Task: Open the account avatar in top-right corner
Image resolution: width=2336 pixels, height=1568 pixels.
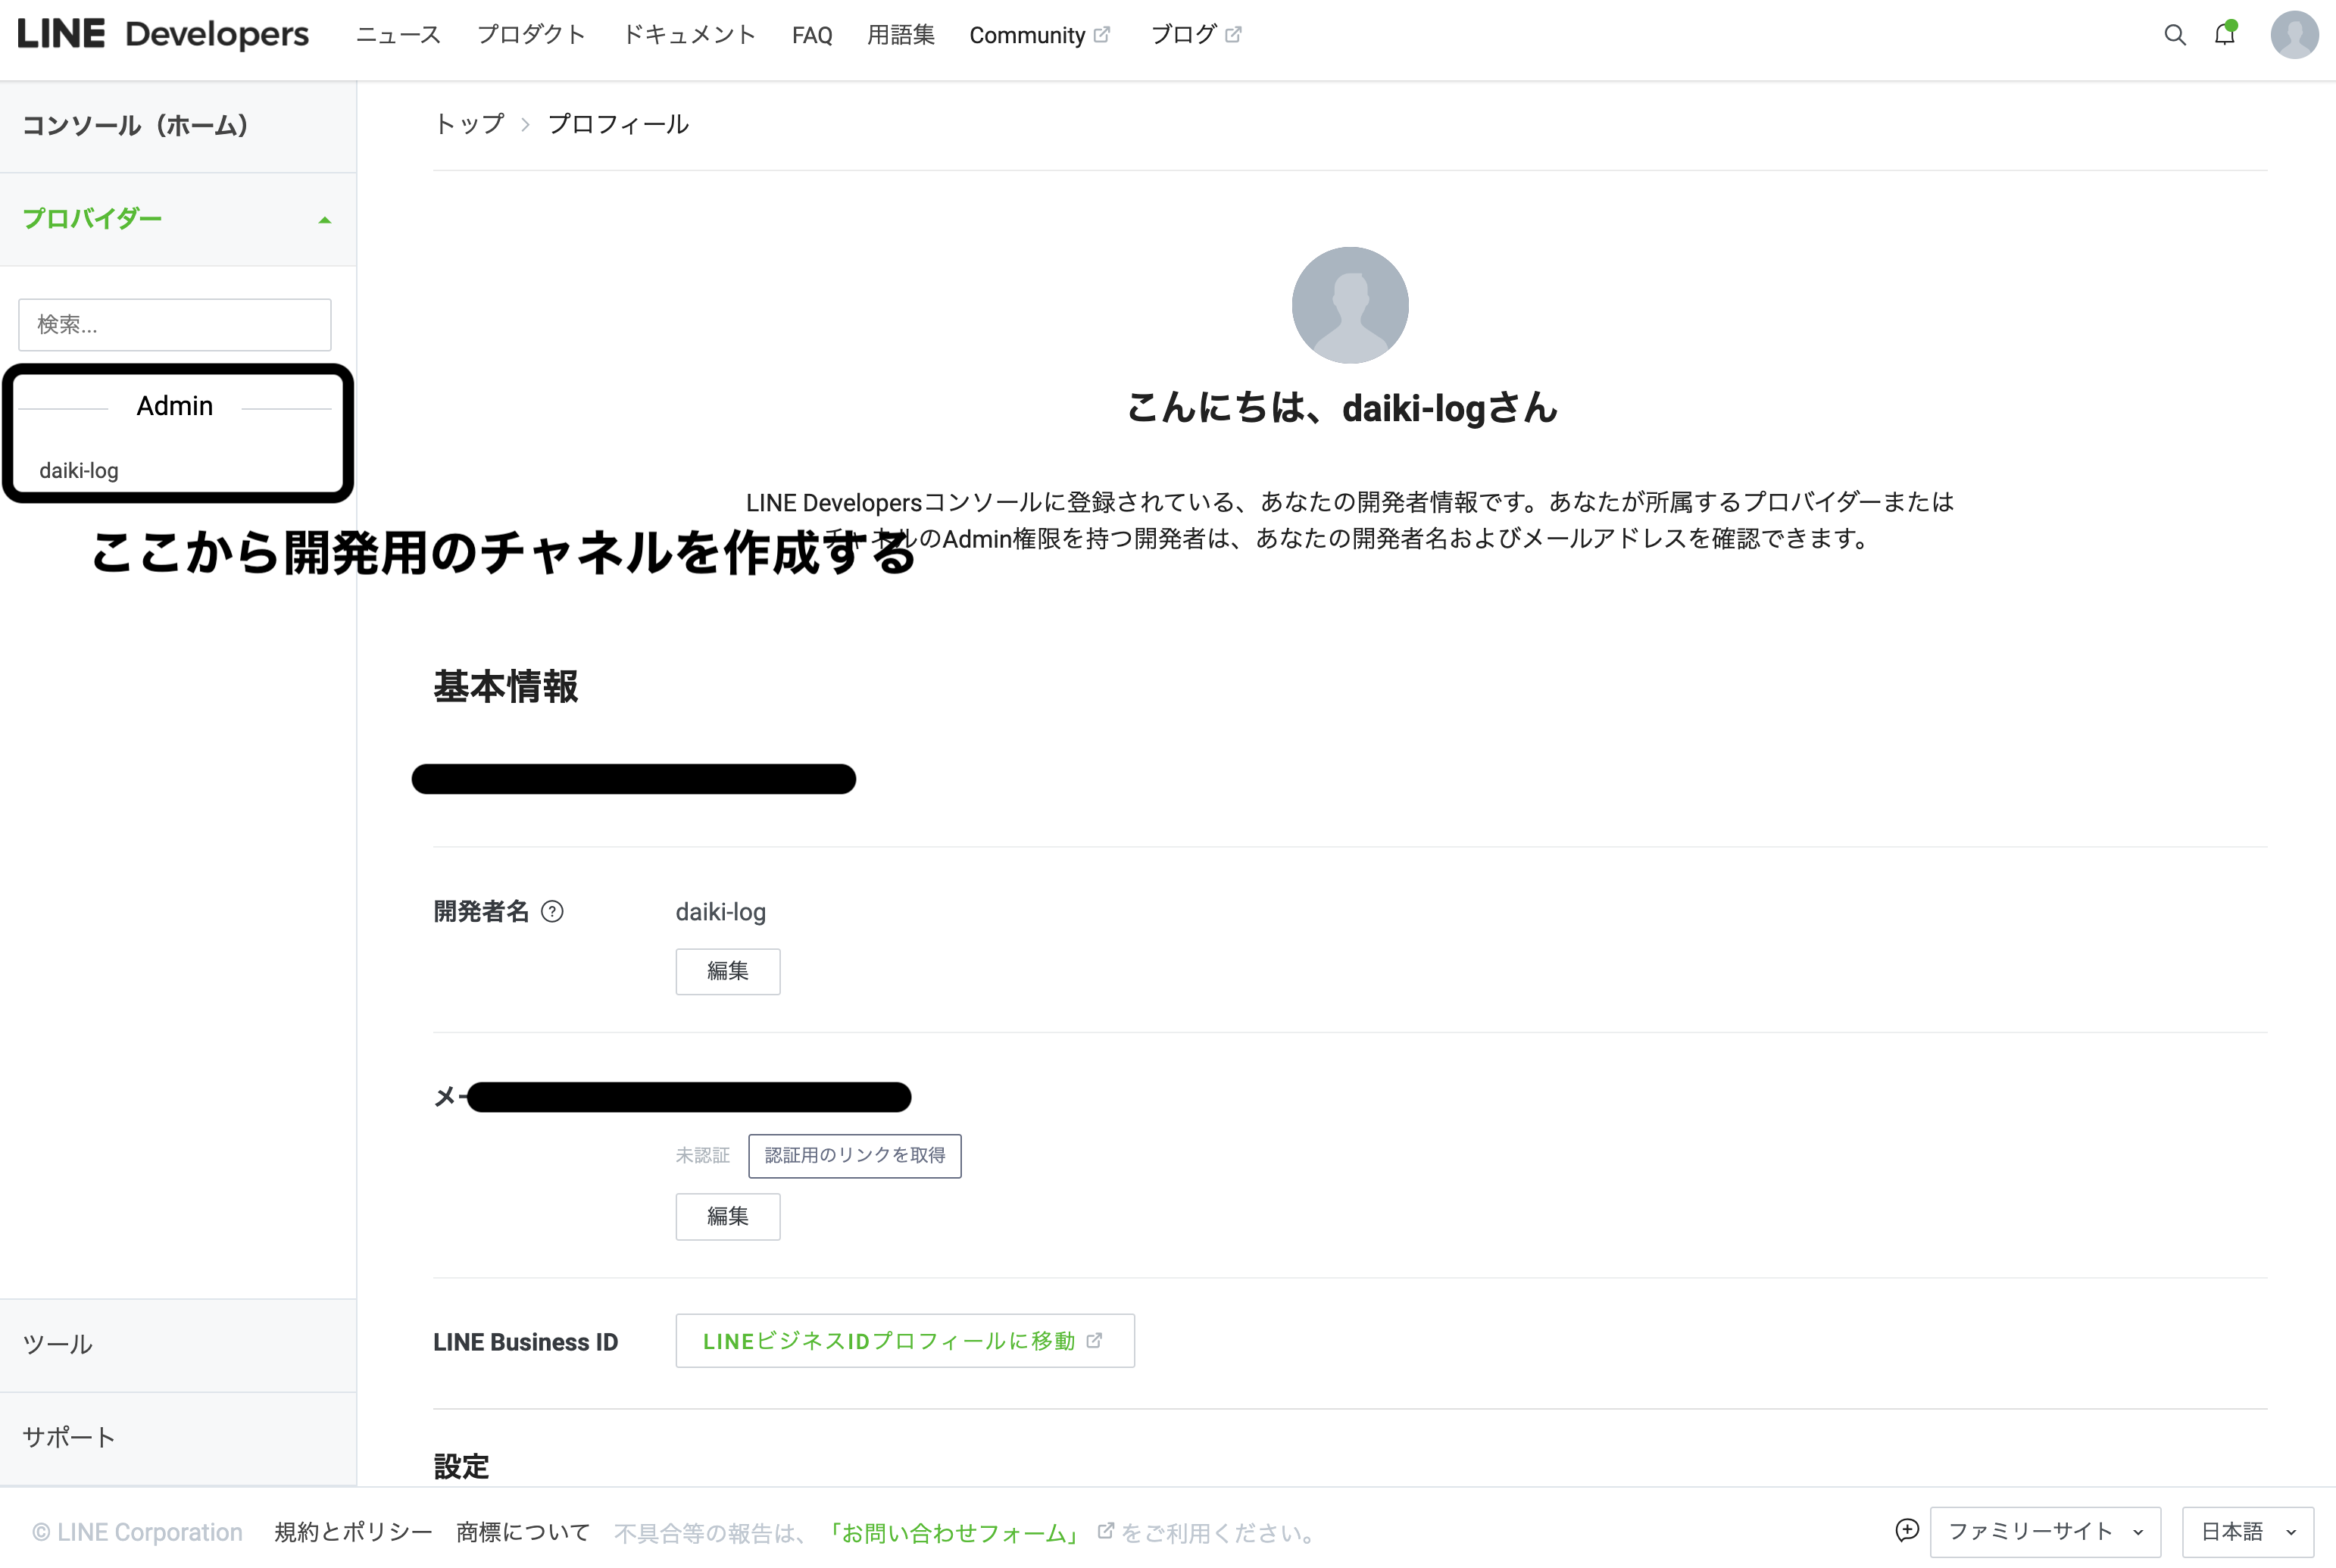Action: 2294,35
